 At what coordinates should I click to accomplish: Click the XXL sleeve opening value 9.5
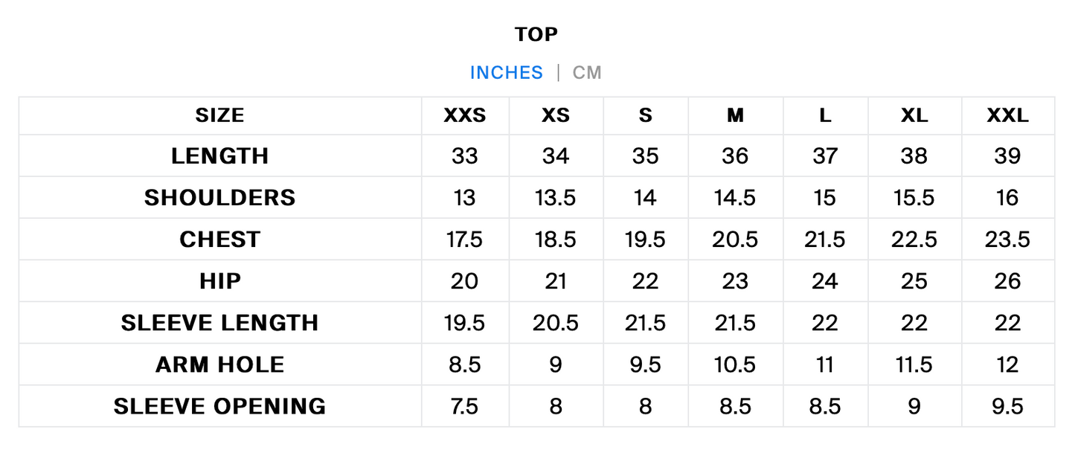click(1008, 406)
